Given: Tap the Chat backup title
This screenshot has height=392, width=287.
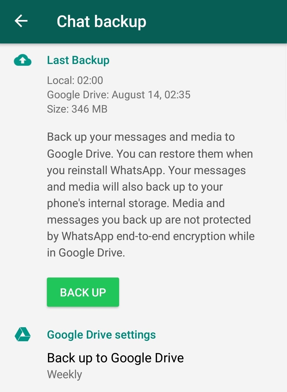Looking at the screenshot, I should point(101,22).
